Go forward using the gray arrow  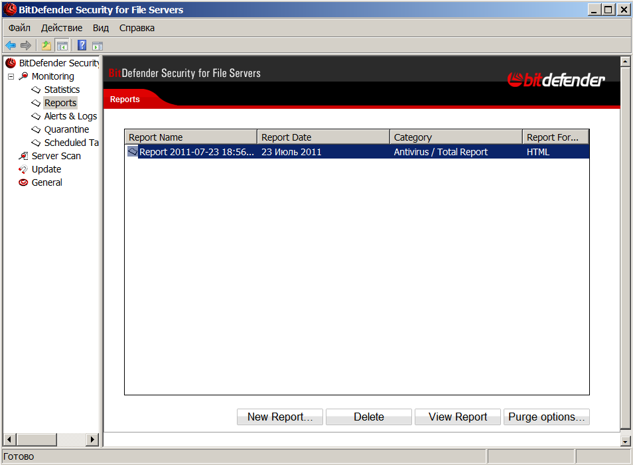[x=25, y=45]
